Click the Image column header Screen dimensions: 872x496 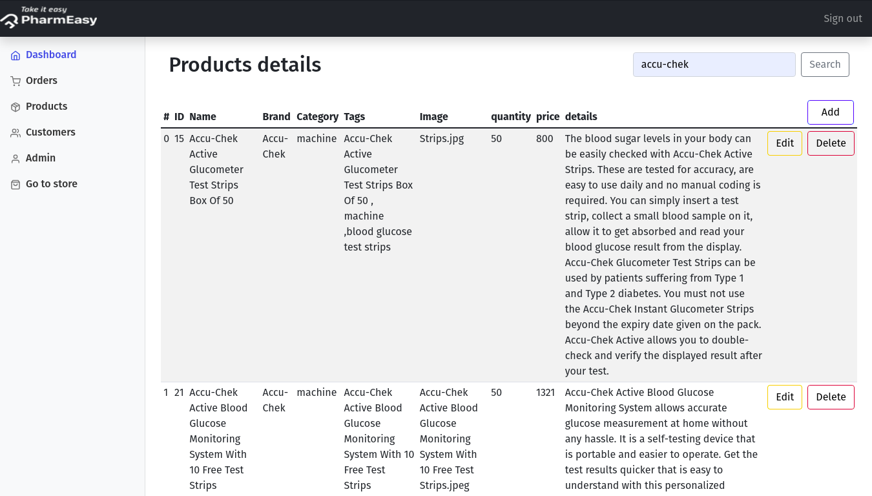tap(433, 117)
